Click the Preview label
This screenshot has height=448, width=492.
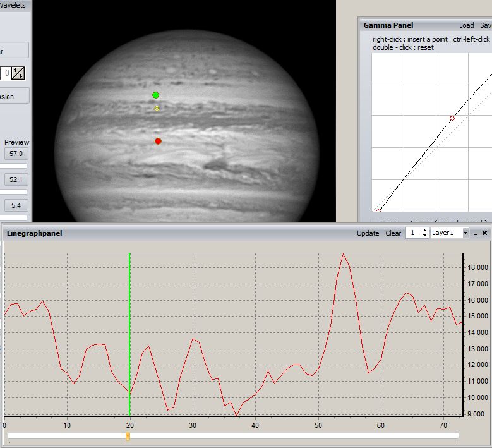[x=16, y=142]
